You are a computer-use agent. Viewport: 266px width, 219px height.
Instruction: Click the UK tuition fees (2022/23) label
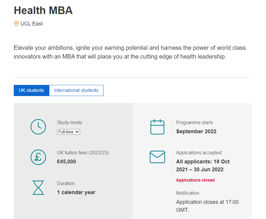(x=83, y=153)
